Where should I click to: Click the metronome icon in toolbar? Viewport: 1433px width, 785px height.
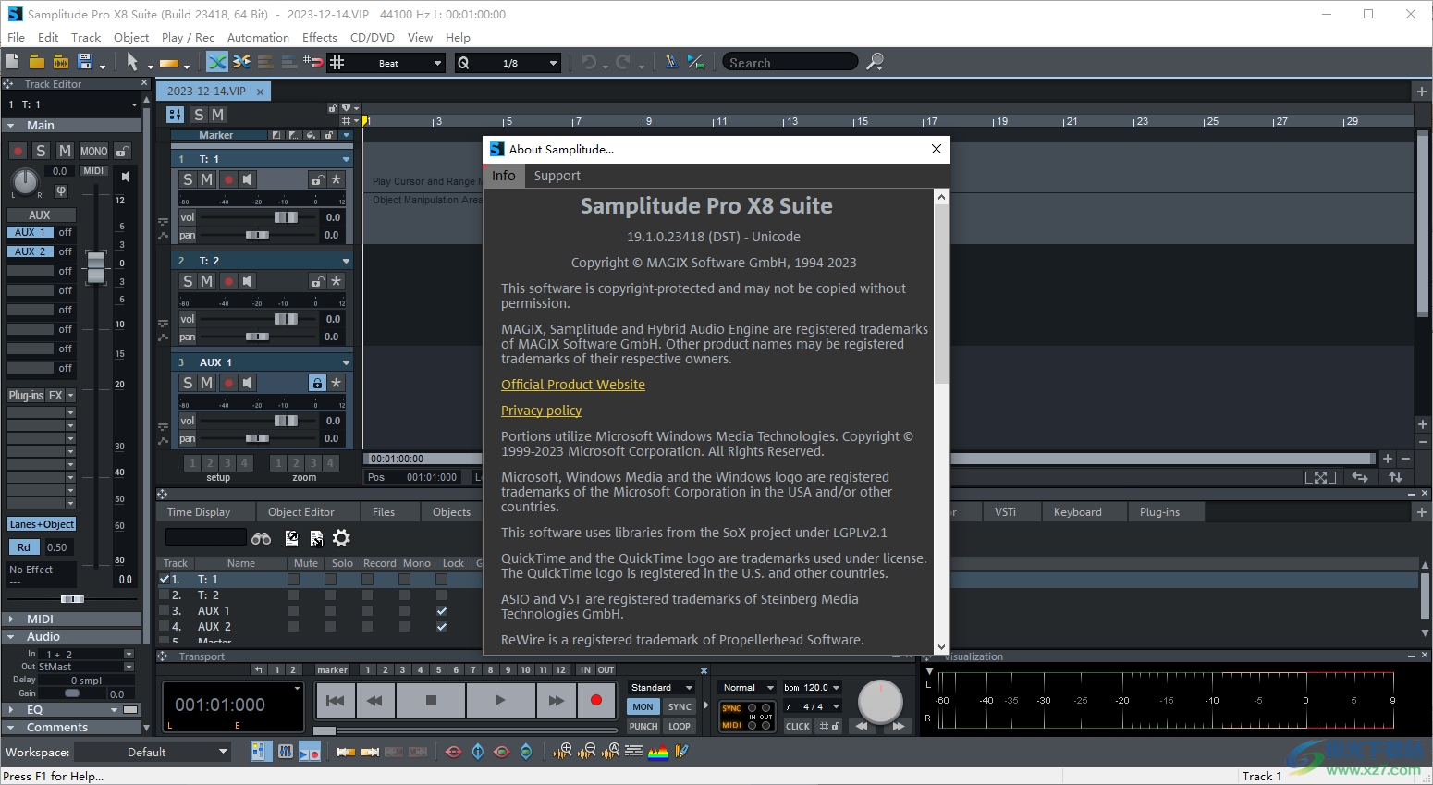click(x=671, y=62)
